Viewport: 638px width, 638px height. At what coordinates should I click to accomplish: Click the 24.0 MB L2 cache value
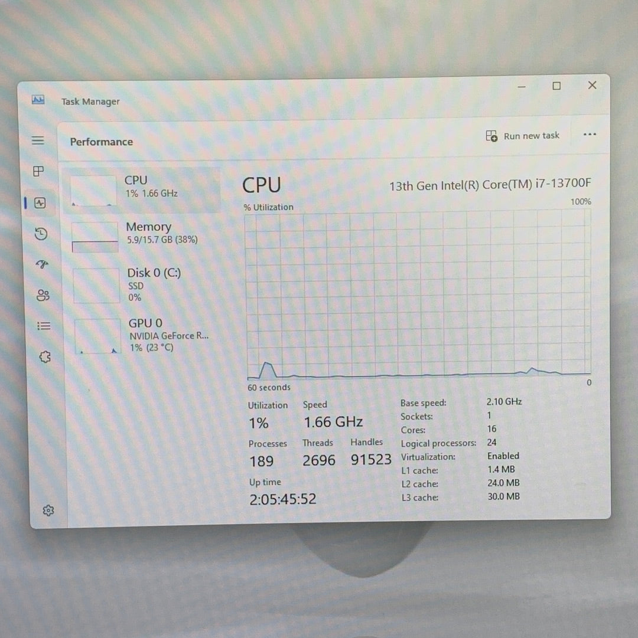[504, 483]
